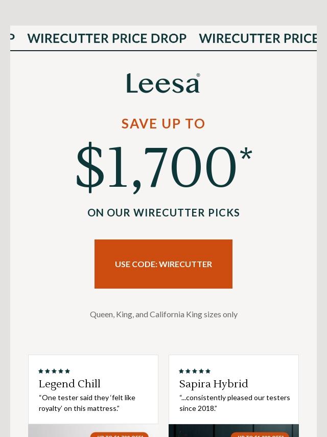Click the SAVE UP TO heading
This screenshot has height=437, width=327.
click(163, 124)
